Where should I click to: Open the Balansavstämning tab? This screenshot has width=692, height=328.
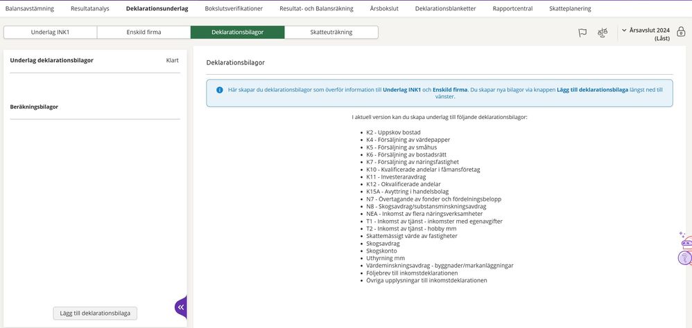pos(29,8)
